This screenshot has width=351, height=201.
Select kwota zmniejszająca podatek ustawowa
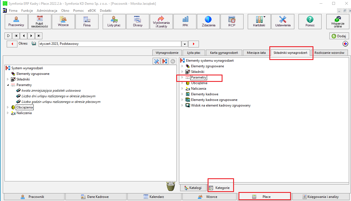51,91
